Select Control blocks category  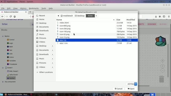(x=11, y=40)
